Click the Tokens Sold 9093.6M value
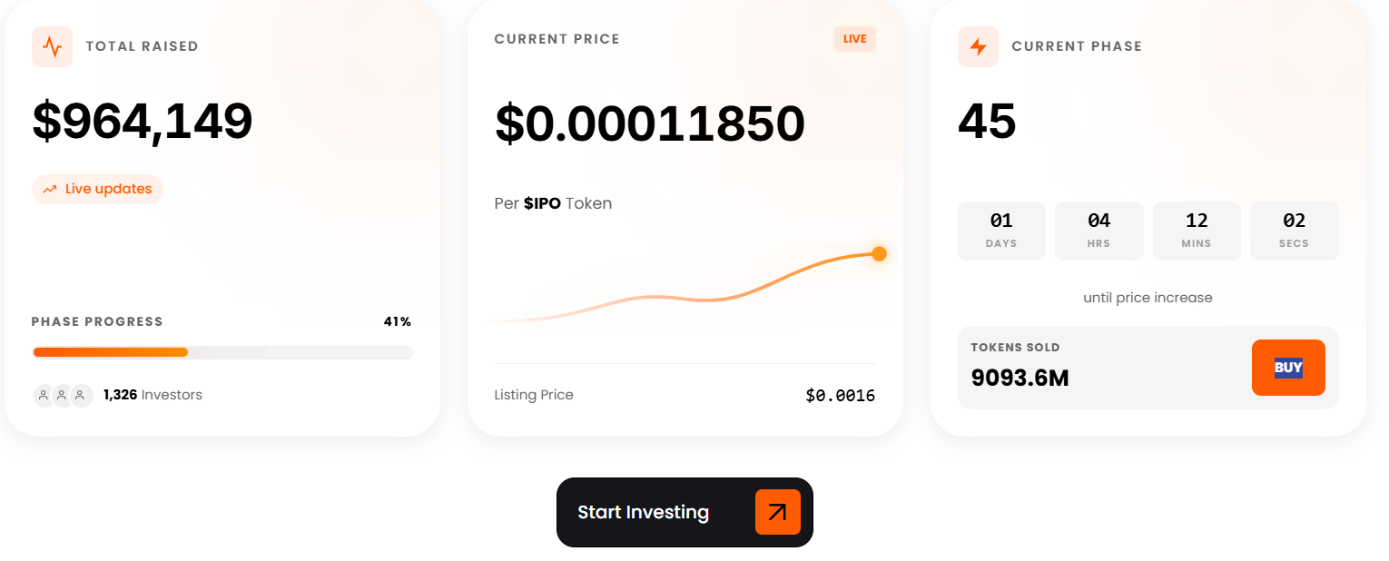Screen dimensions: 1389x561 (x=1020, y=378)
